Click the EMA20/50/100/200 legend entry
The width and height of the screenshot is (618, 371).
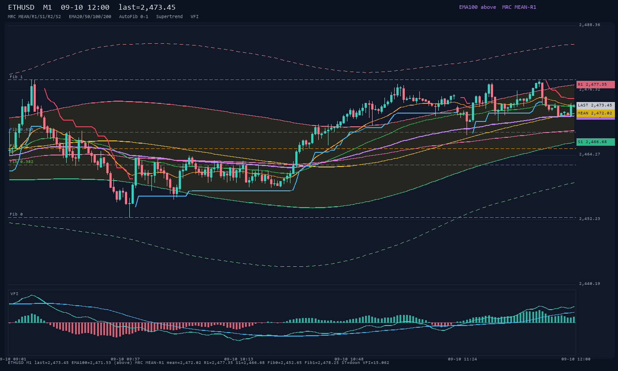click(x=90, y=16)
